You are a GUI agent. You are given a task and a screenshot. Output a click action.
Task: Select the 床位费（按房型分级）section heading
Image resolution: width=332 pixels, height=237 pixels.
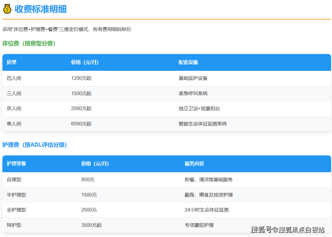coord(29,43)
